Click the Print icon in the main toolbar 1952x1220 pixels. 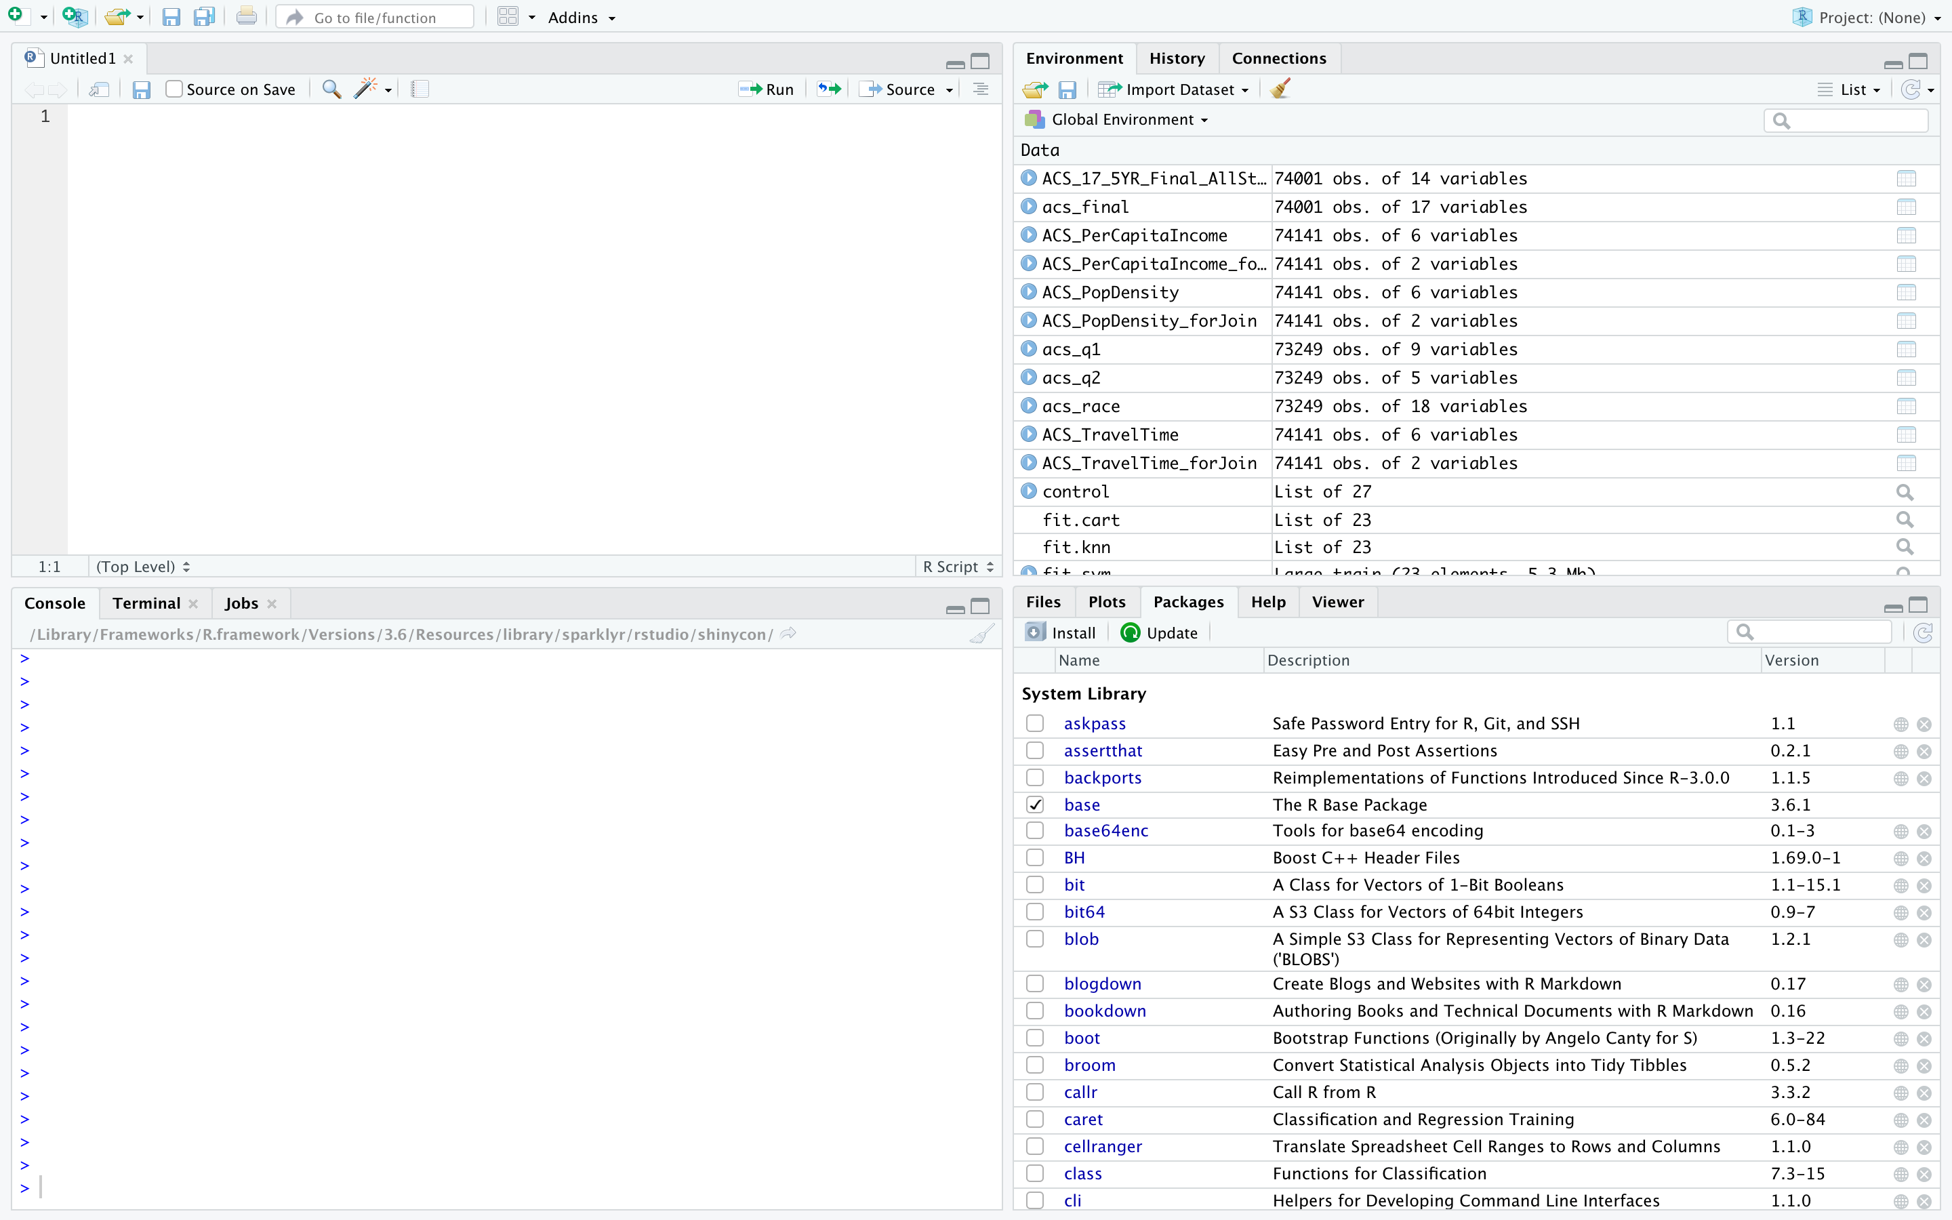(x=247, y=17)
